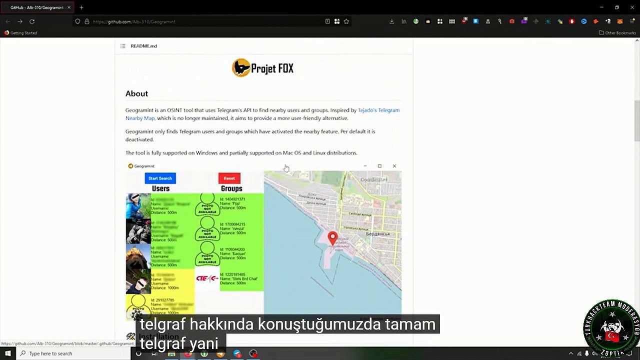Screen dimensions: 640x360
Task: Open the MetaMask fox extension
Action: coord(619,21)
